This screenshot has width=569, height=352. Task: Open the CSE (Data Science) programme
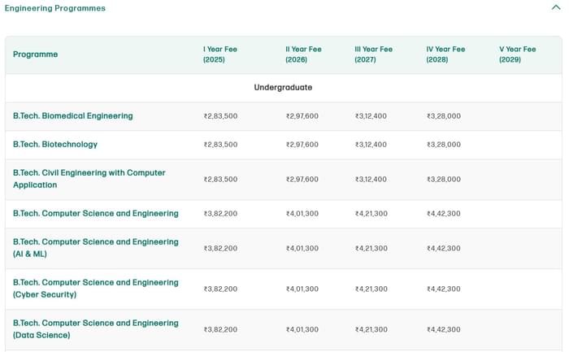tap(96, 329)
